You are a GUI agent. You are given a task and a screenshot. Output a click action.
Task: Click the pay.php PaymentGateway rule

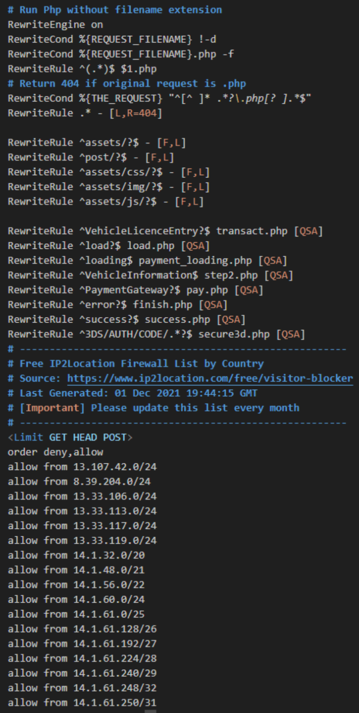click(x=136, y=290)
